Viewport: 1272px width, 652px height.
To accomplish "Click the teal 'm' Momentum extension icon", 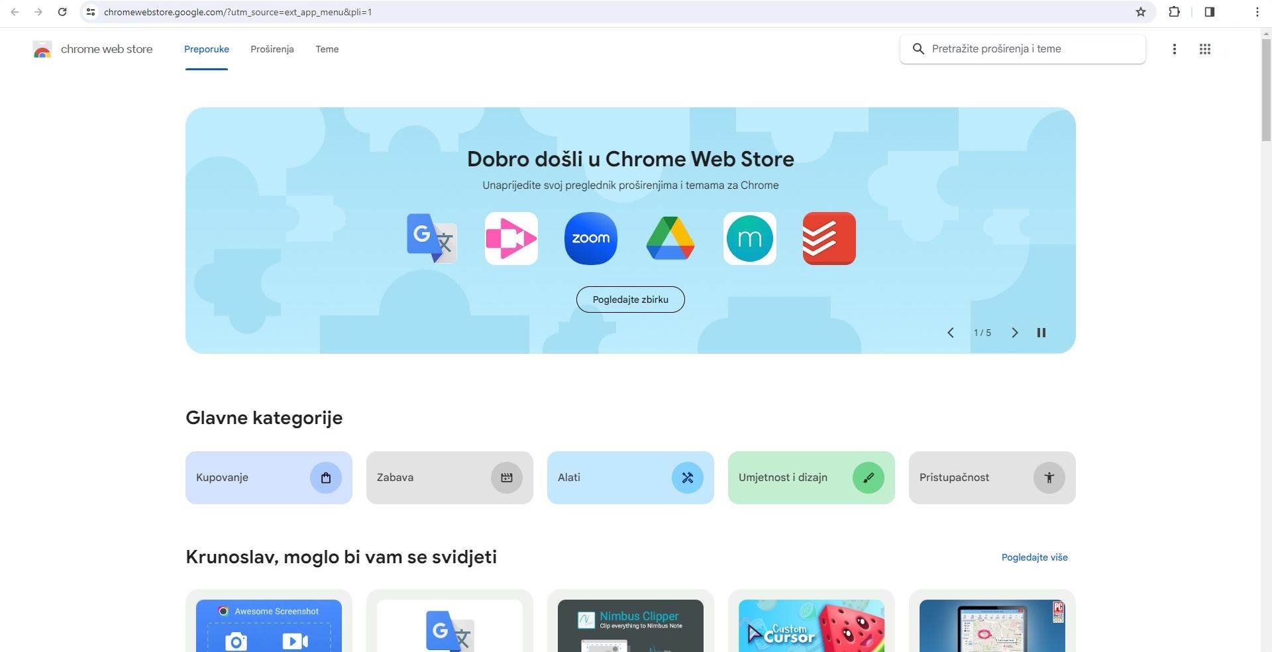I will 750,239.
